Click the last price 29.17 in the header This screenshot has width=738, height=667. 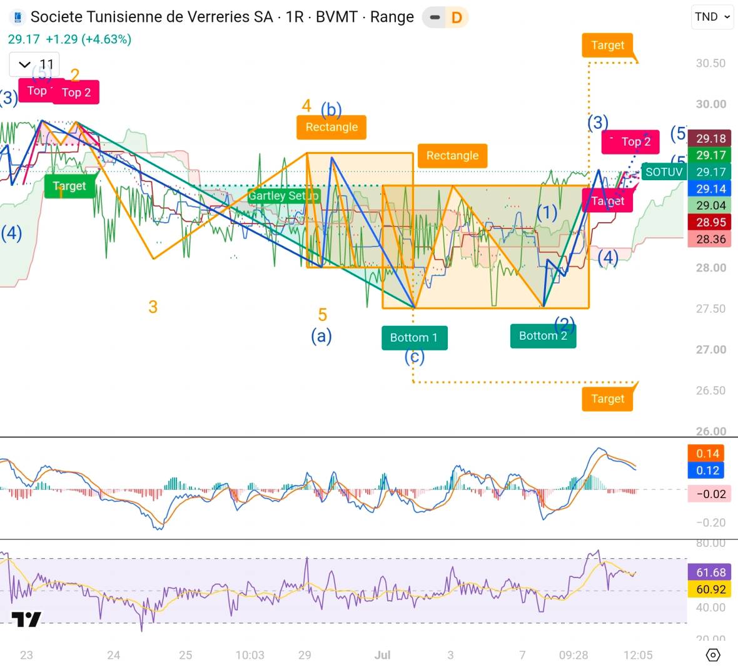point(24,39)
